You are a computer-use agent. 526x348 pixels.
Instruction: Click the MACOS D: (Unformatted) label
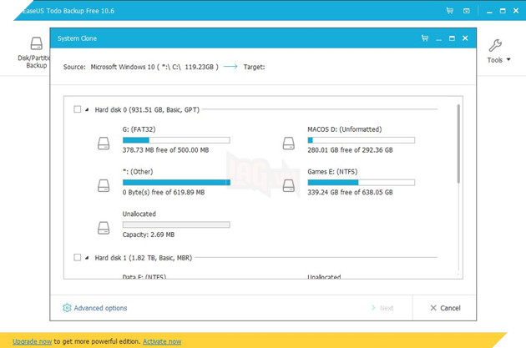pyautogui.click(x=345, y=129)
